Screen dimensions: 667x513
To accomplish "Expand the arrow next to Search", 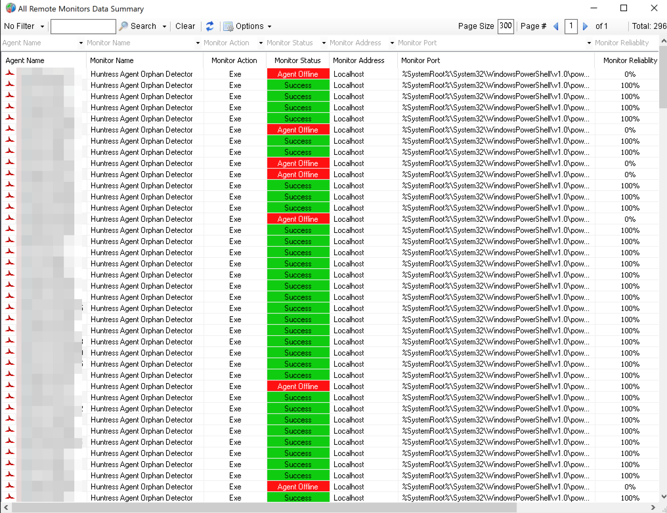I will pyautogui.click(x=164, y=26).
